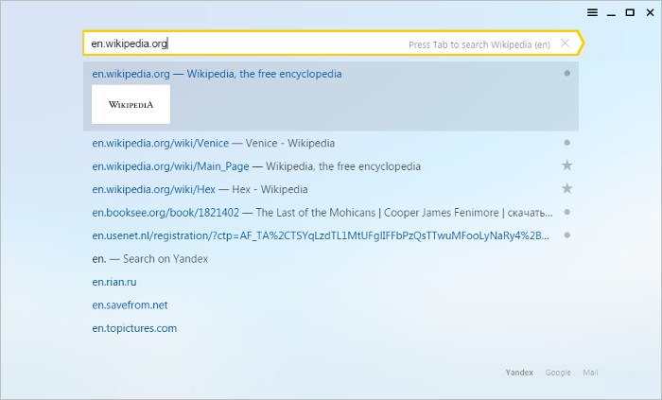This screenshot has height=400, width=662.
Task: Open en.topictures.com suggestion
Action: [x=134, y=328]
